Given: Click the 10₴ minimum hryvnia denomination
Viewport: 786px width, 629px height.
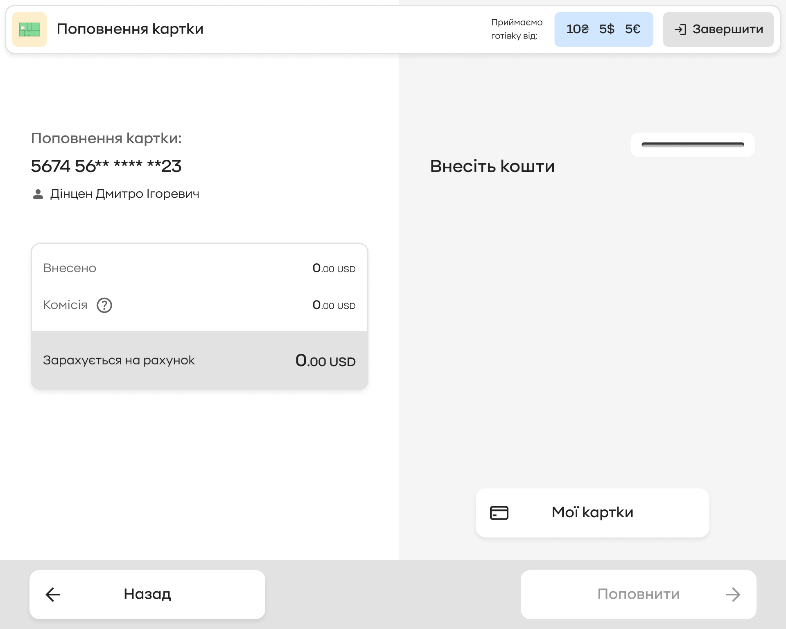Looking at the screenshot, I should pos(577,29).
